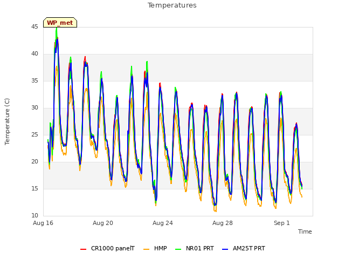The image size is (345, 259).
Task: Toggle the HMP legend entry
Action: click(x=155, y=248)
